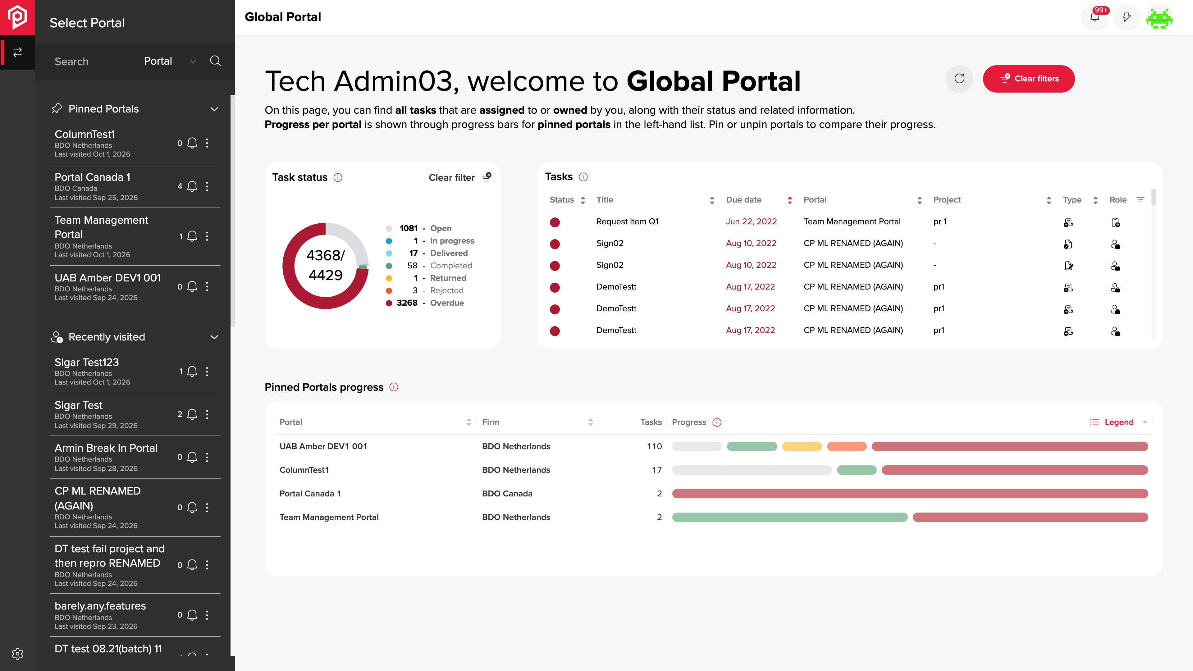Click Clear filter in Task status card
The image size is (1193, 671).
[x=460, y=177]
